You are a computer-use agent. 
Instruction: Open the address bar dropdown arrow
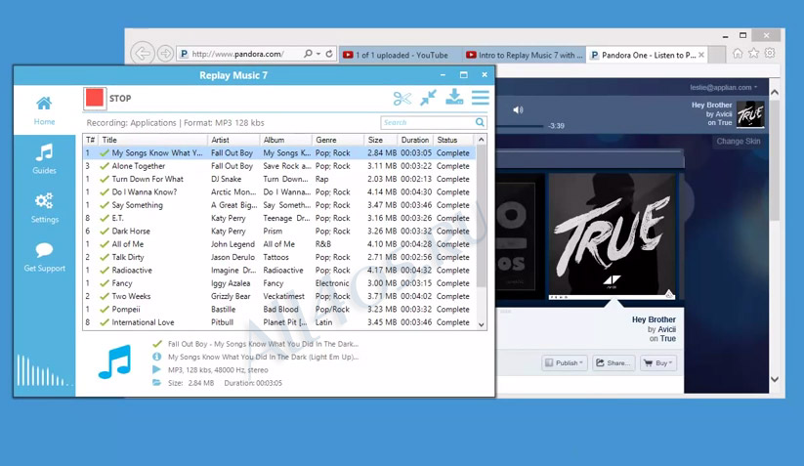click(x=318, y=54)
